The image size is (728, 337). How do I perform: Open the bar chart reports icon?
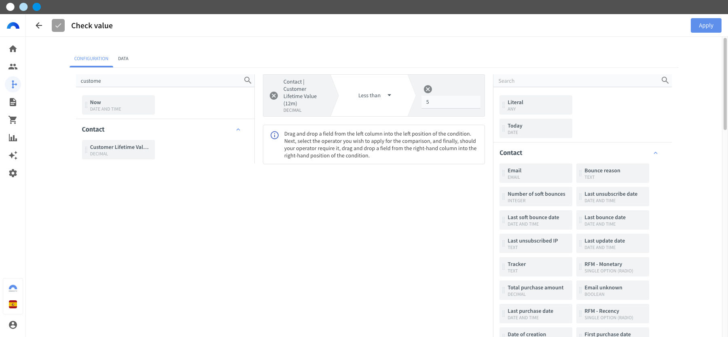coord(13,138)
